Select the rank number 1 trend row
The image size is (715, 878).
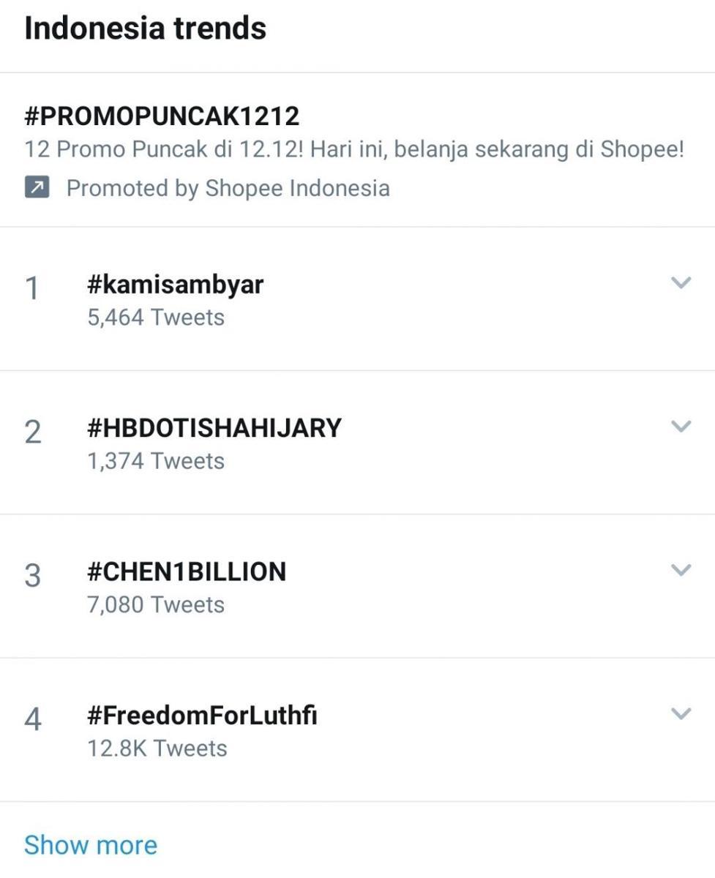point(357,299)
